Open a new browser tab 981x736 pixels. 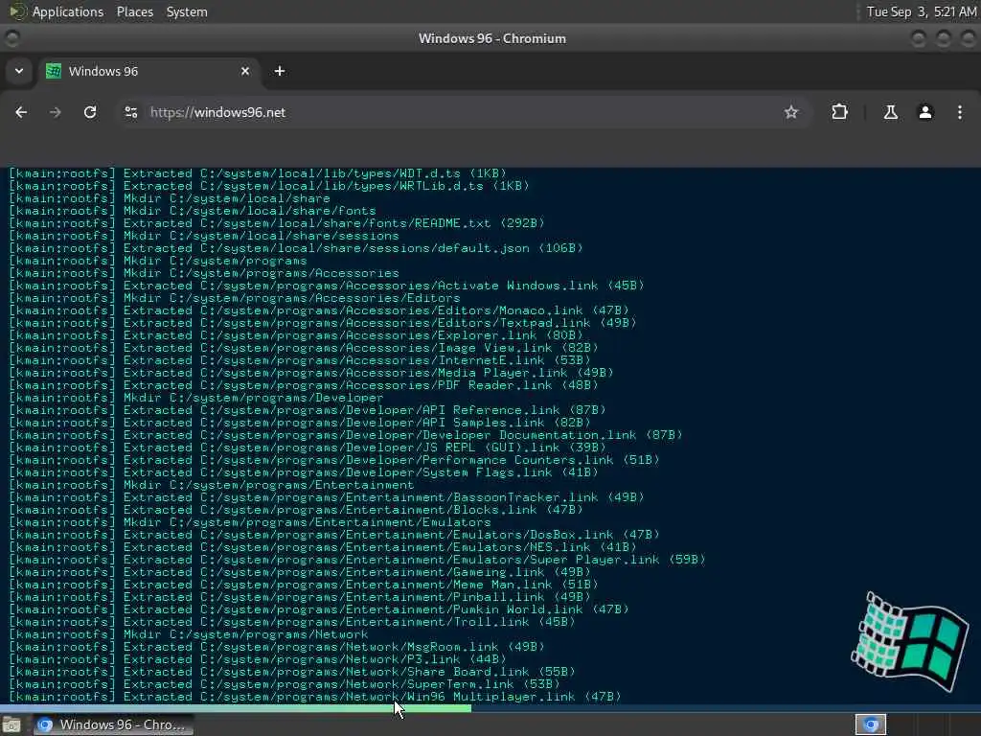(x=280, y=71)
